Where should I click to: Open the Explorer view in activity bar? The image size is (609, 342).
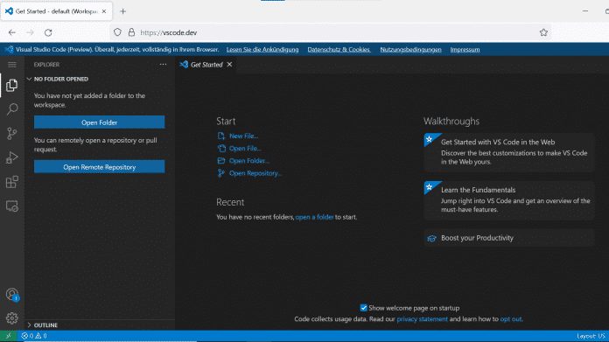[11, 86]
